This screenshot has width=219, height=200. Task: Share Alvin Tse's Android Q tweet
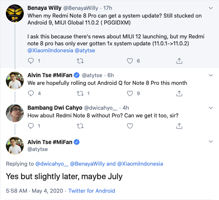pos(179,94)
